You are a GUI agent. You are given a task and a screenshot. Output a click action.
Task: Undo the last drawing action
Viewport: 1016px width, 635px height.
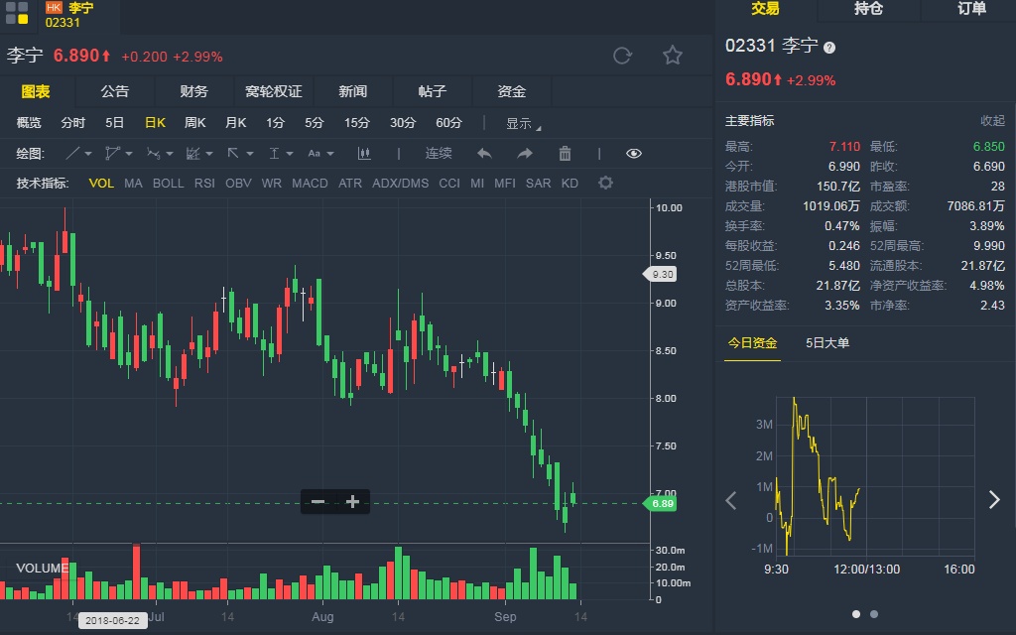484,153
